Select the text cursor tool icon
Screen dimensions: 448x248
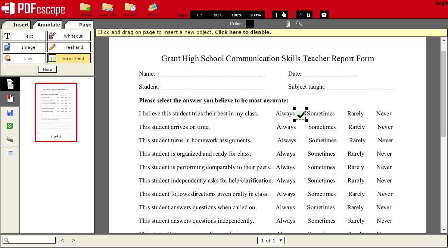[x=276, y=15]
